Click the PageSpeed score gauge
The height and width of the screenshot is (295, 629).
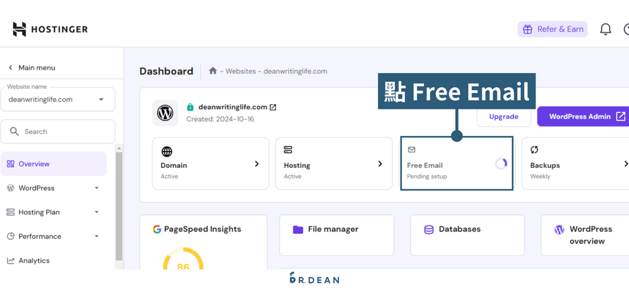183,261
